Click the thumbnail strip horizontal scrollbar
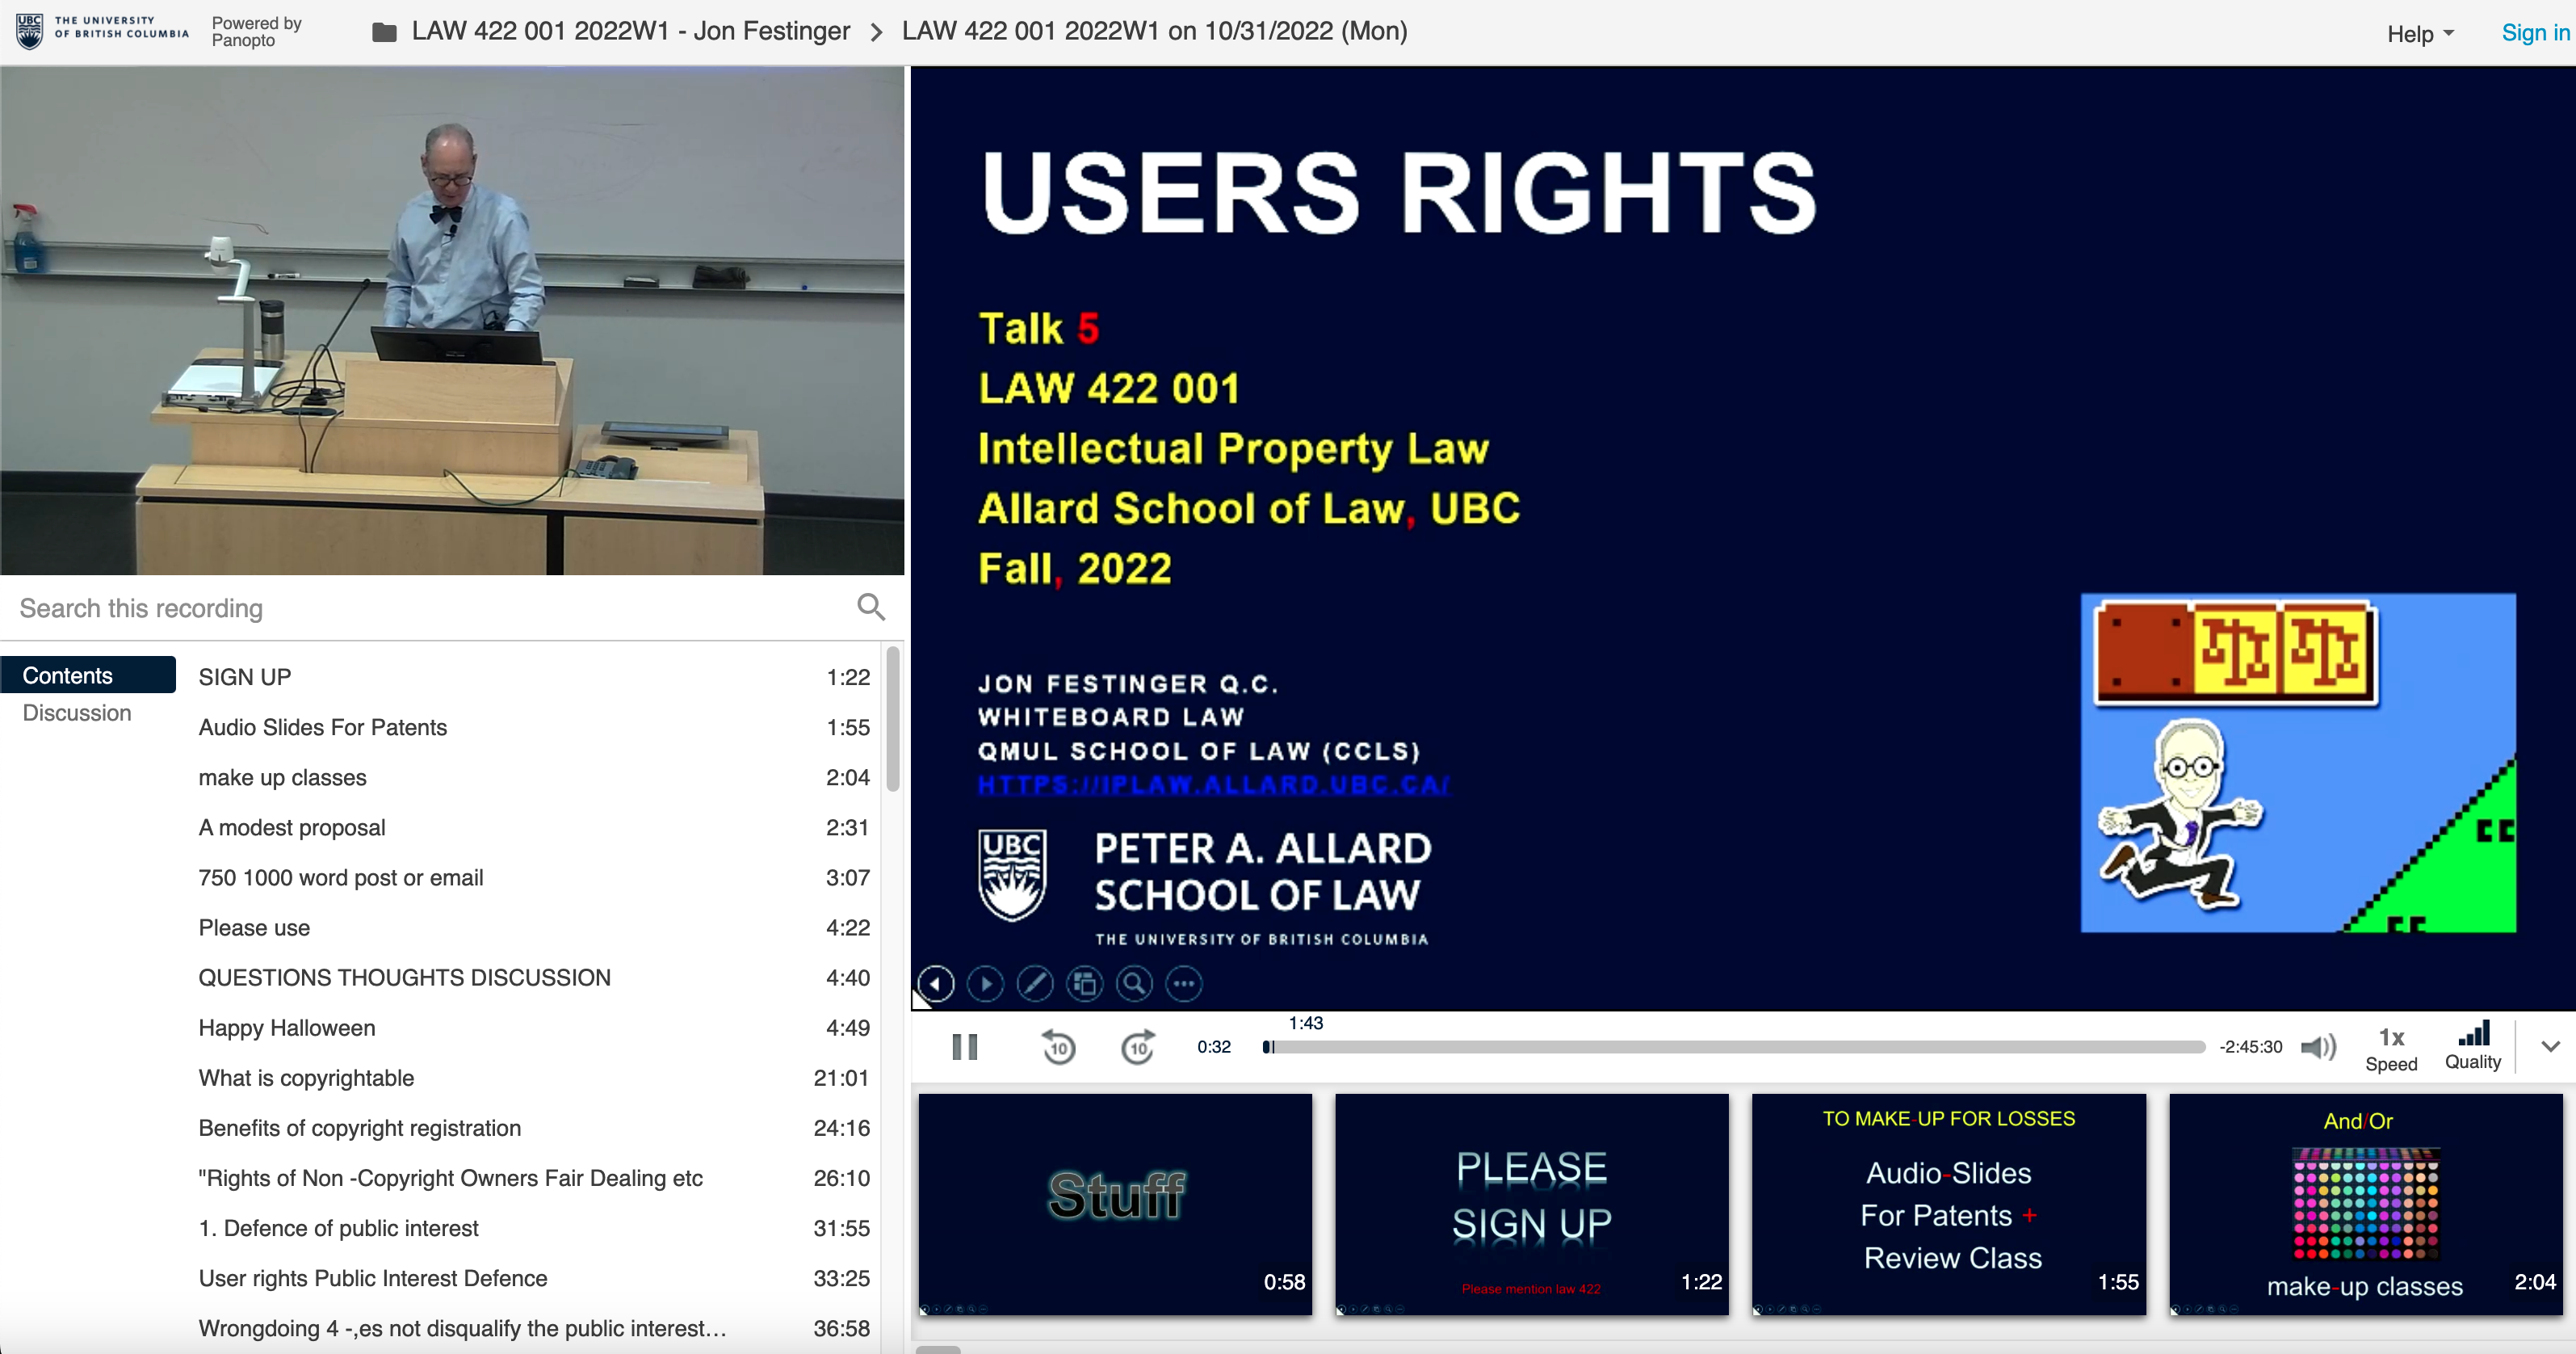This screenshot has width=2576, height=1354. (938, 1349)
